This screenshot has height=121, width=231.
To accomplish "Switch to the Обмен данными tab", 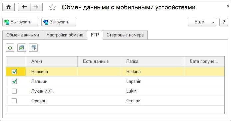I will (x=23, y=35).
